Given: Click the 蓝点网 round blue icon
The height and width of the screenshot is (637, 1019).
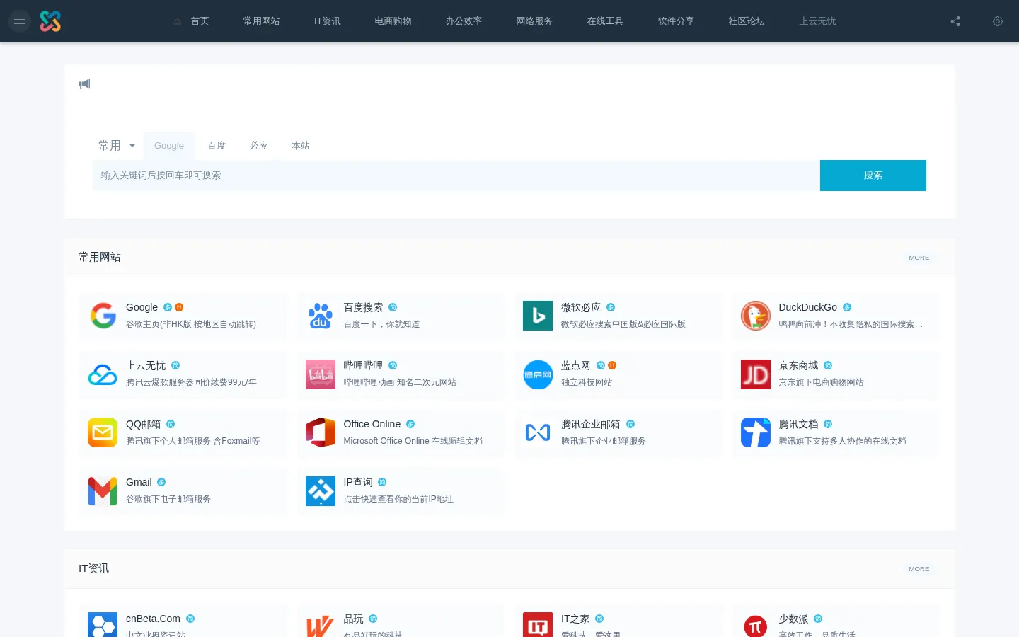Looking at the screenshot, I should coord(538,374).
